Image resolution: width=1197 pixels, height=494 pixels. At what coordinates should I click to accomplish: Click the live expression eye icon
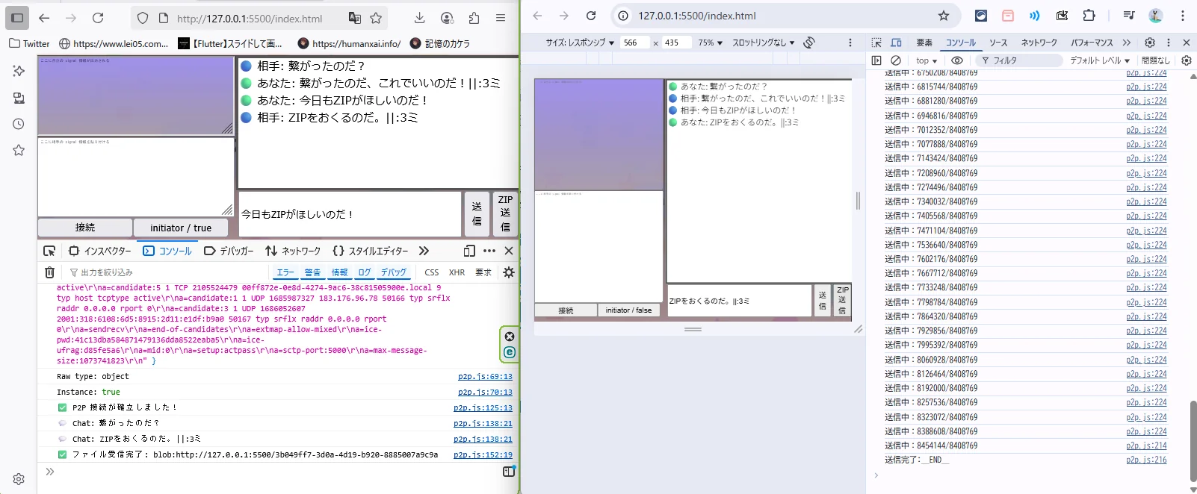click(x=956, y=60)
